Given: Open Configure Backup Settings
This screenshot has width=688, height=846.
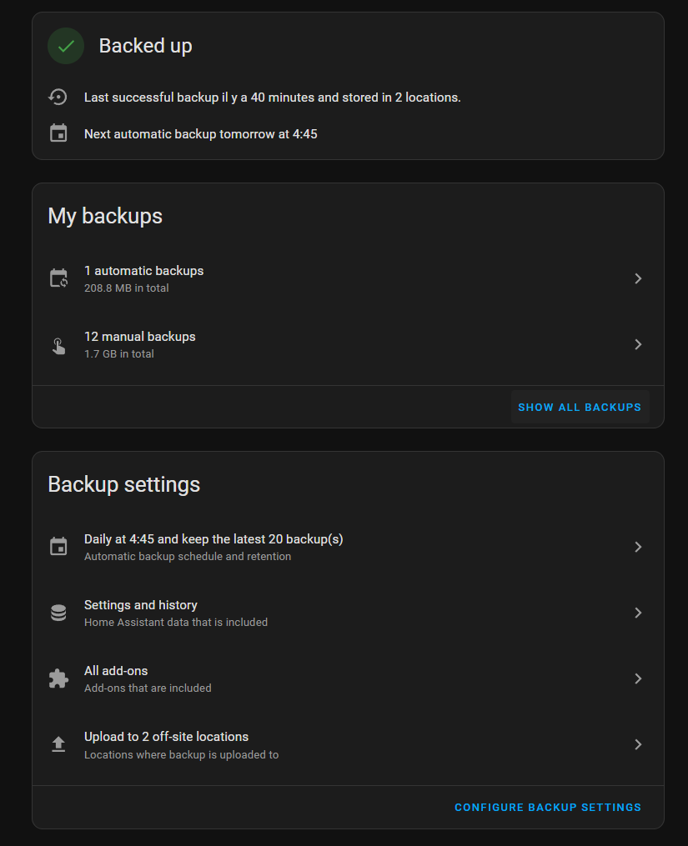Looking at the screenshot, I should pos(548,808).
